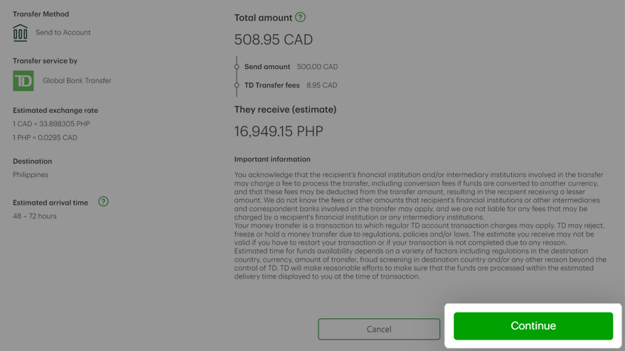
Task: Open help icon beside Total amount
Action: pyautogui.click(x=300, y=17)
